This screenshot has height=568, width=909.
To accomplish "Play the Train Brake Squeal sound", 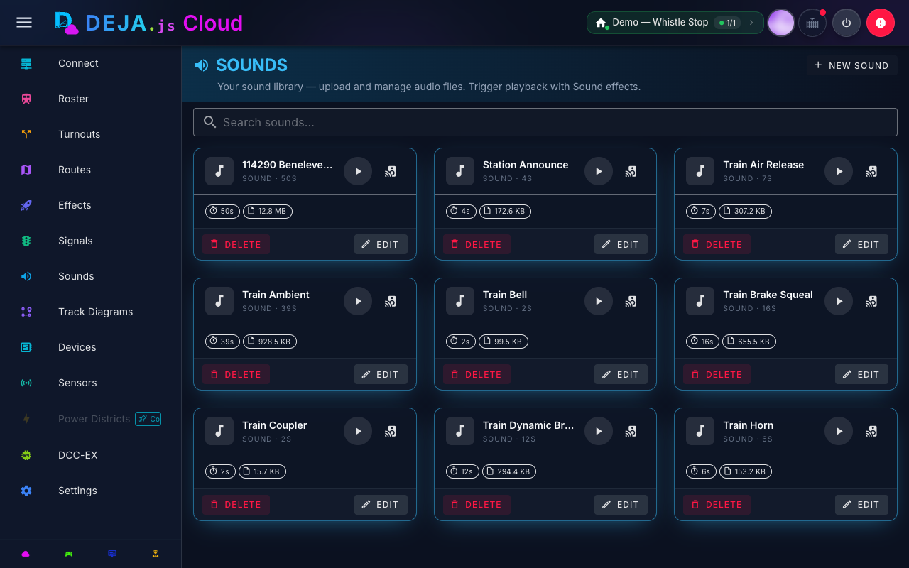I will tap(839, 301).
